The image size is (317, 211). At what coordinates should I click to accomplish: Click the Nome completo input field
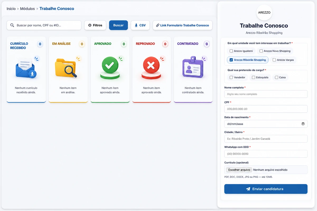(x=266, y=94)
